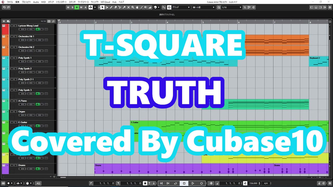Select the Line tool
The height and width of the screenshot is (187, 333).
142,7
